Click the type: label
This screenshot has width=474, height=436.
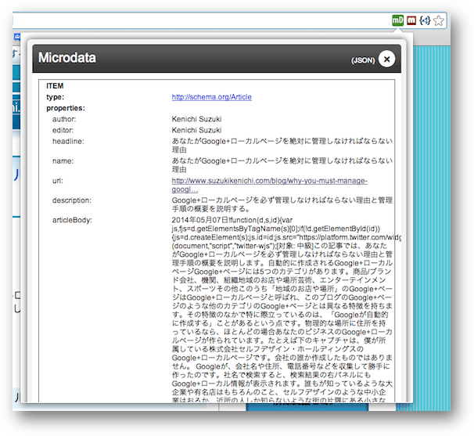click(x=55, y=97)
